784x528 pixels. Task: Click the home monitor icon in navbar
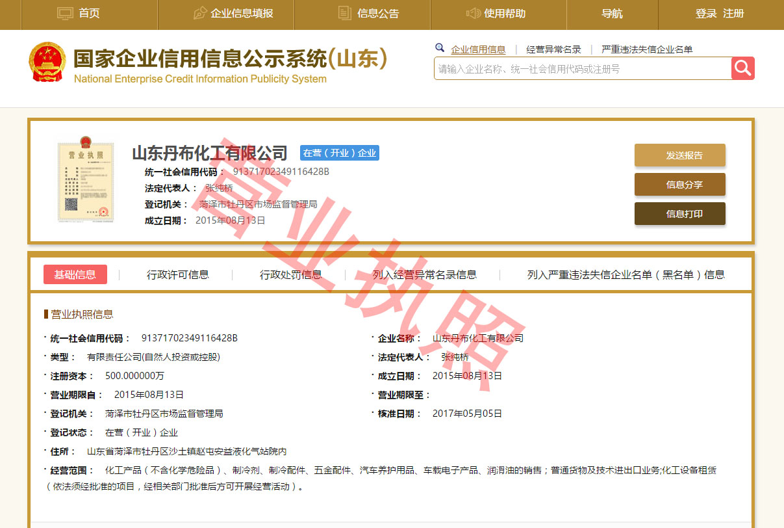coord(65,13)
